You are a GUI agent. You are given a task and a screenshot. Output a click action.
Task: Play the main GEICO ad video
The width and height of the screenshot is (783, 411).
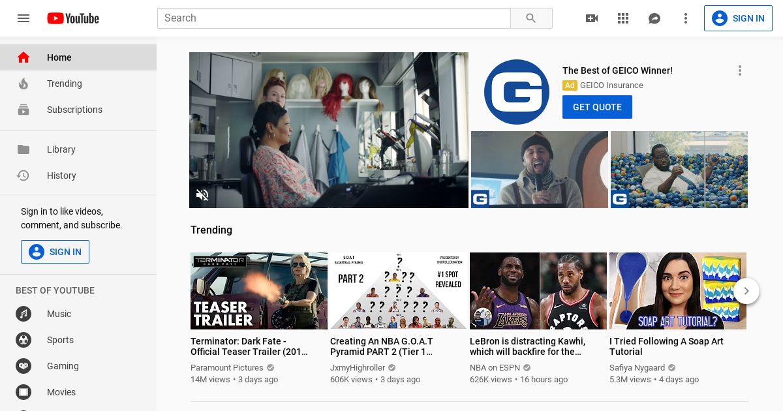329,130
